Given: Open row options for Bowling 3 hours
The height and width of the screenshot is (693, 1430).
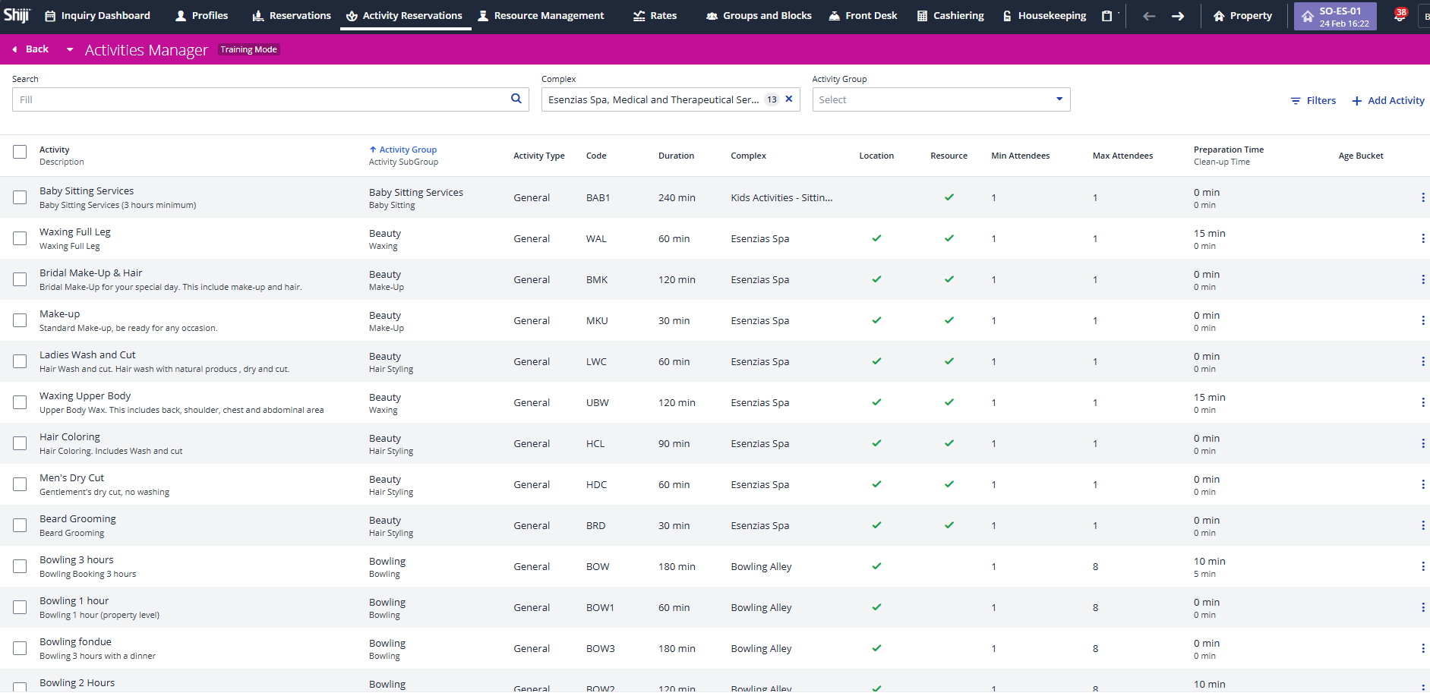Looking at the screenshot, I should (1422, 566).
